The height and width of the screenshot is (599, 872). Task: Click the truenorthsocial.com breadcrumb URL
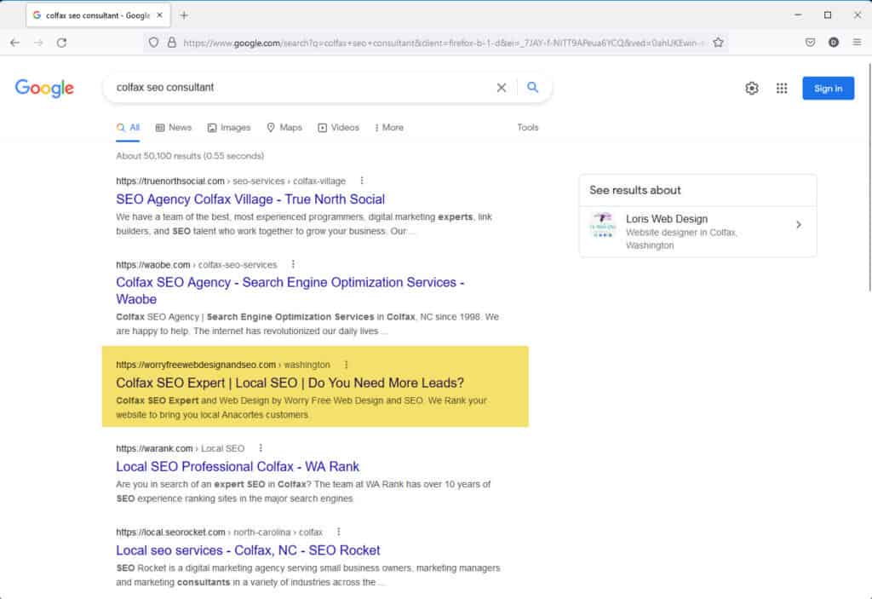(231, 181)
